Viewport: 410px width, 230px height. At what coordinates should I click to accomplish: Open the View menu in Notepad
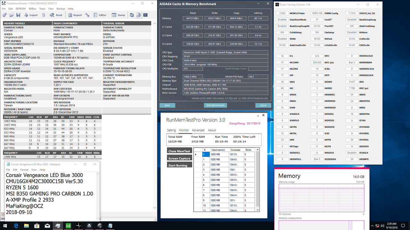(34, 170)
